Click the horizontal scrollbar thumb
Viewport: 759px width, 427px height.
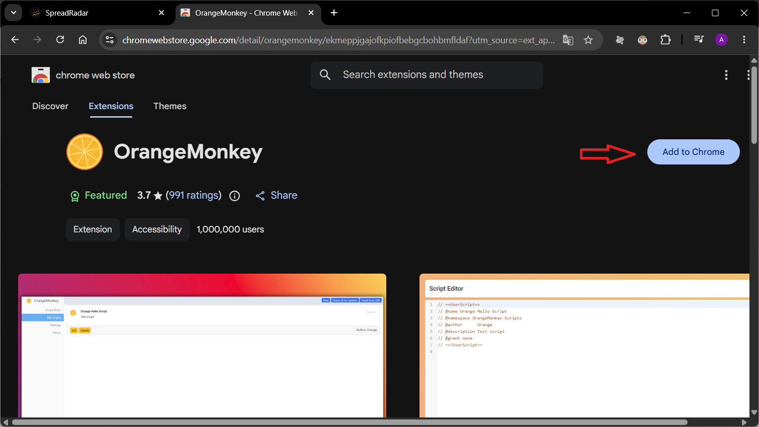pos(350,422)
